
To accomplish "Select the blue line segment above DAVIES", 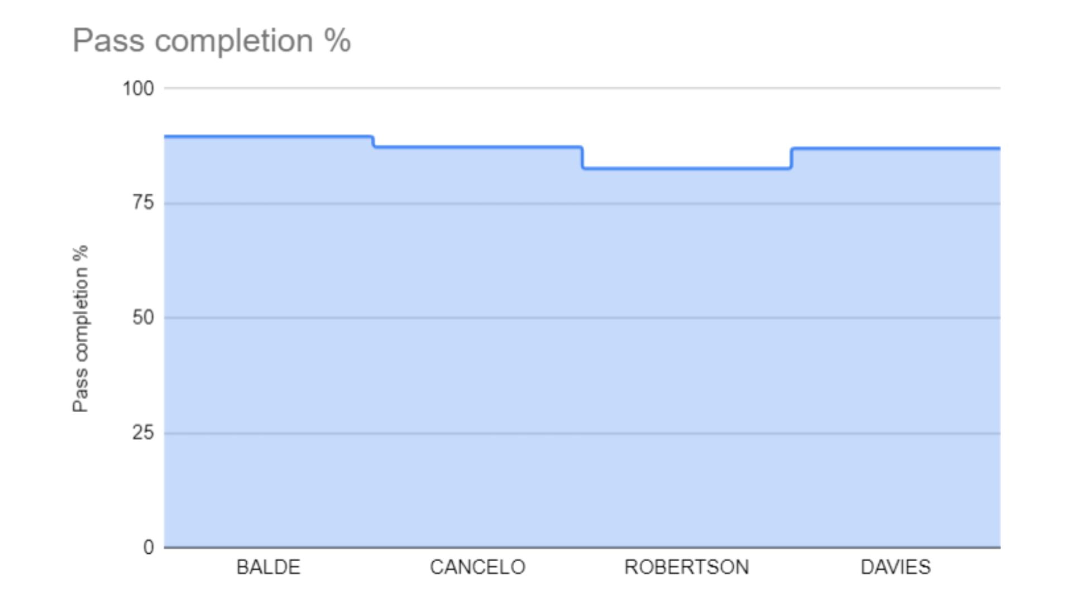I will [896, 149].
